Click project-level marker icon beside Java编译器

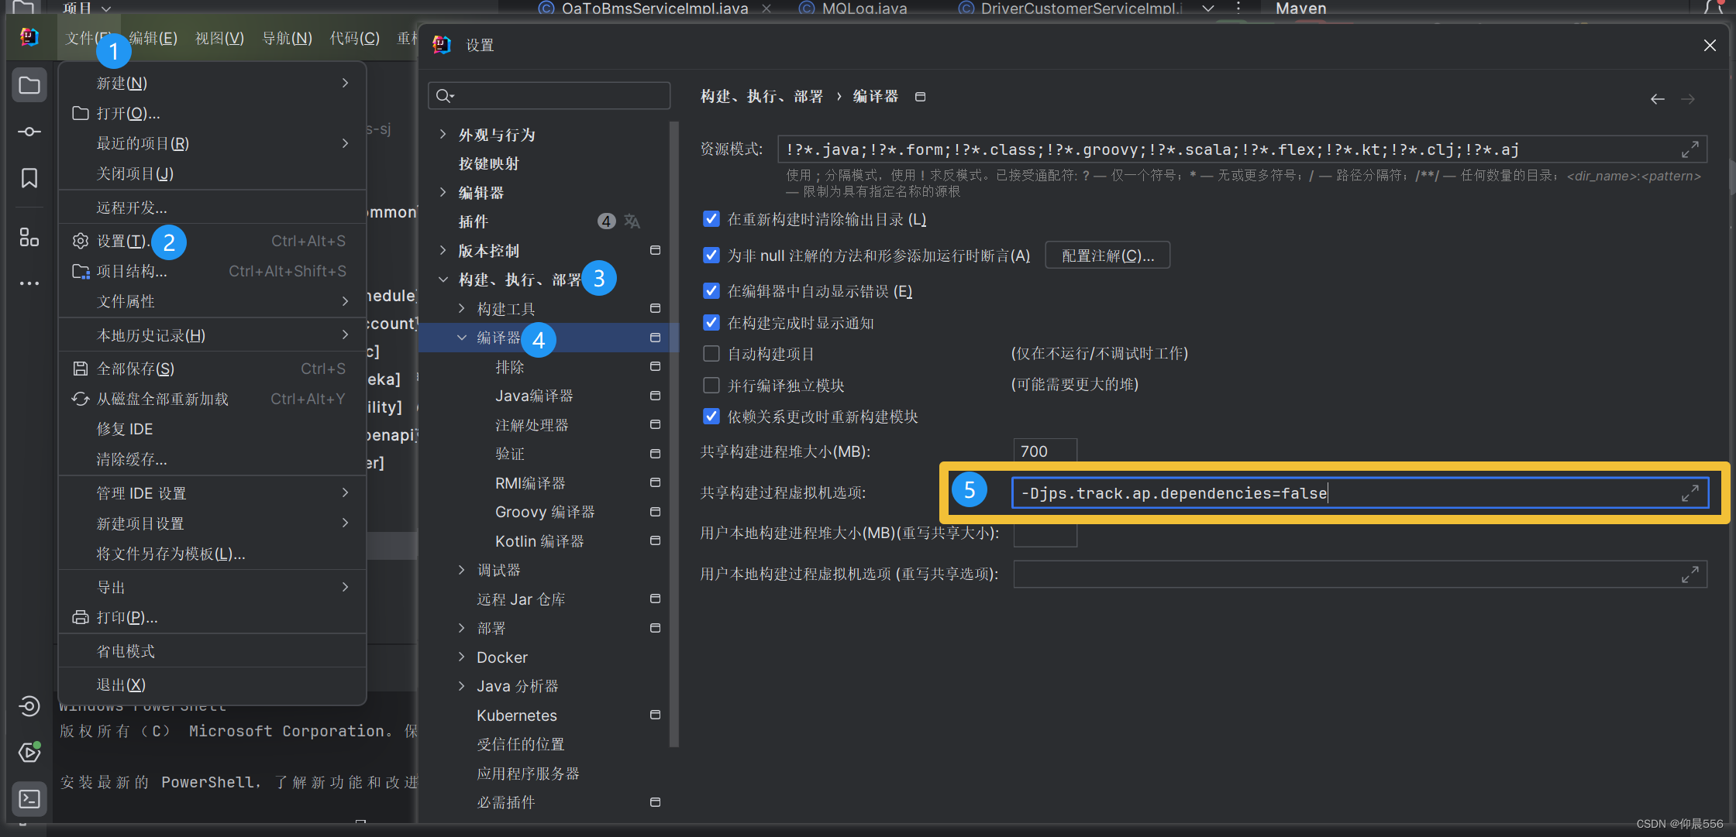click(x=655, y=396)
